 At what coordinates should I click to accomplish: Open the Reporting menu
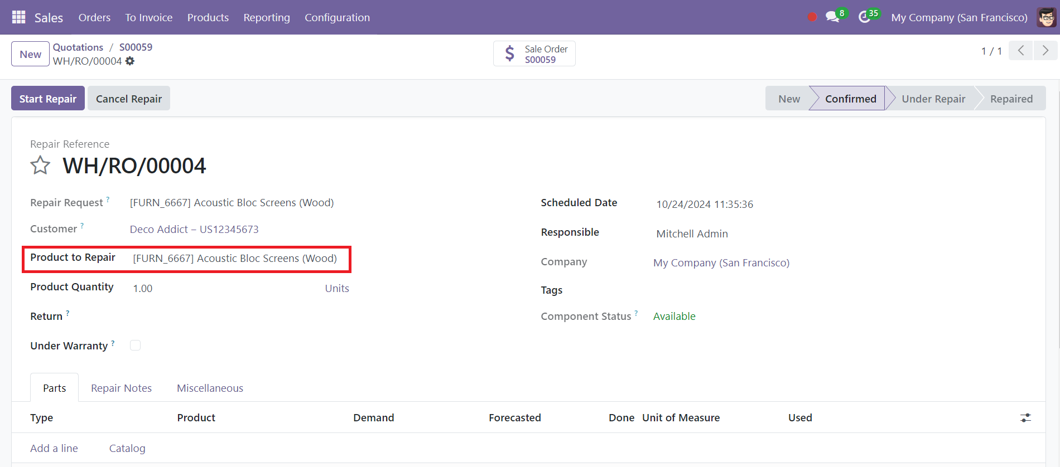[267, 17]
